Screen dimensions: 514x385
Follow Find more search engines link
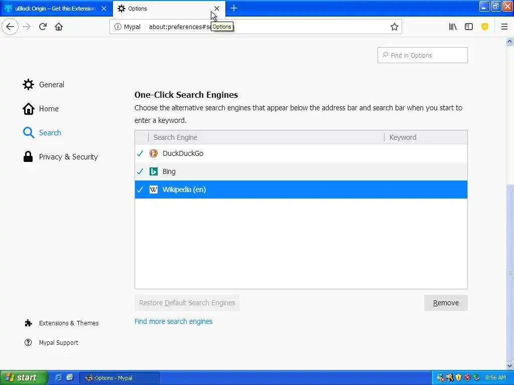point(173,321)
